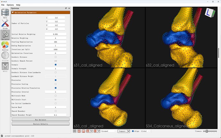Open the Groomed display mode dropdown
This screenshot has height=138, width=221.
[x=109, y=131]
